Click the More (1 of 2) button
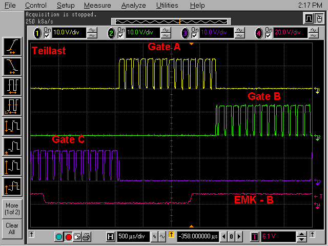The height and width of the screenshot is (246, 328). [x=12, y=209]
